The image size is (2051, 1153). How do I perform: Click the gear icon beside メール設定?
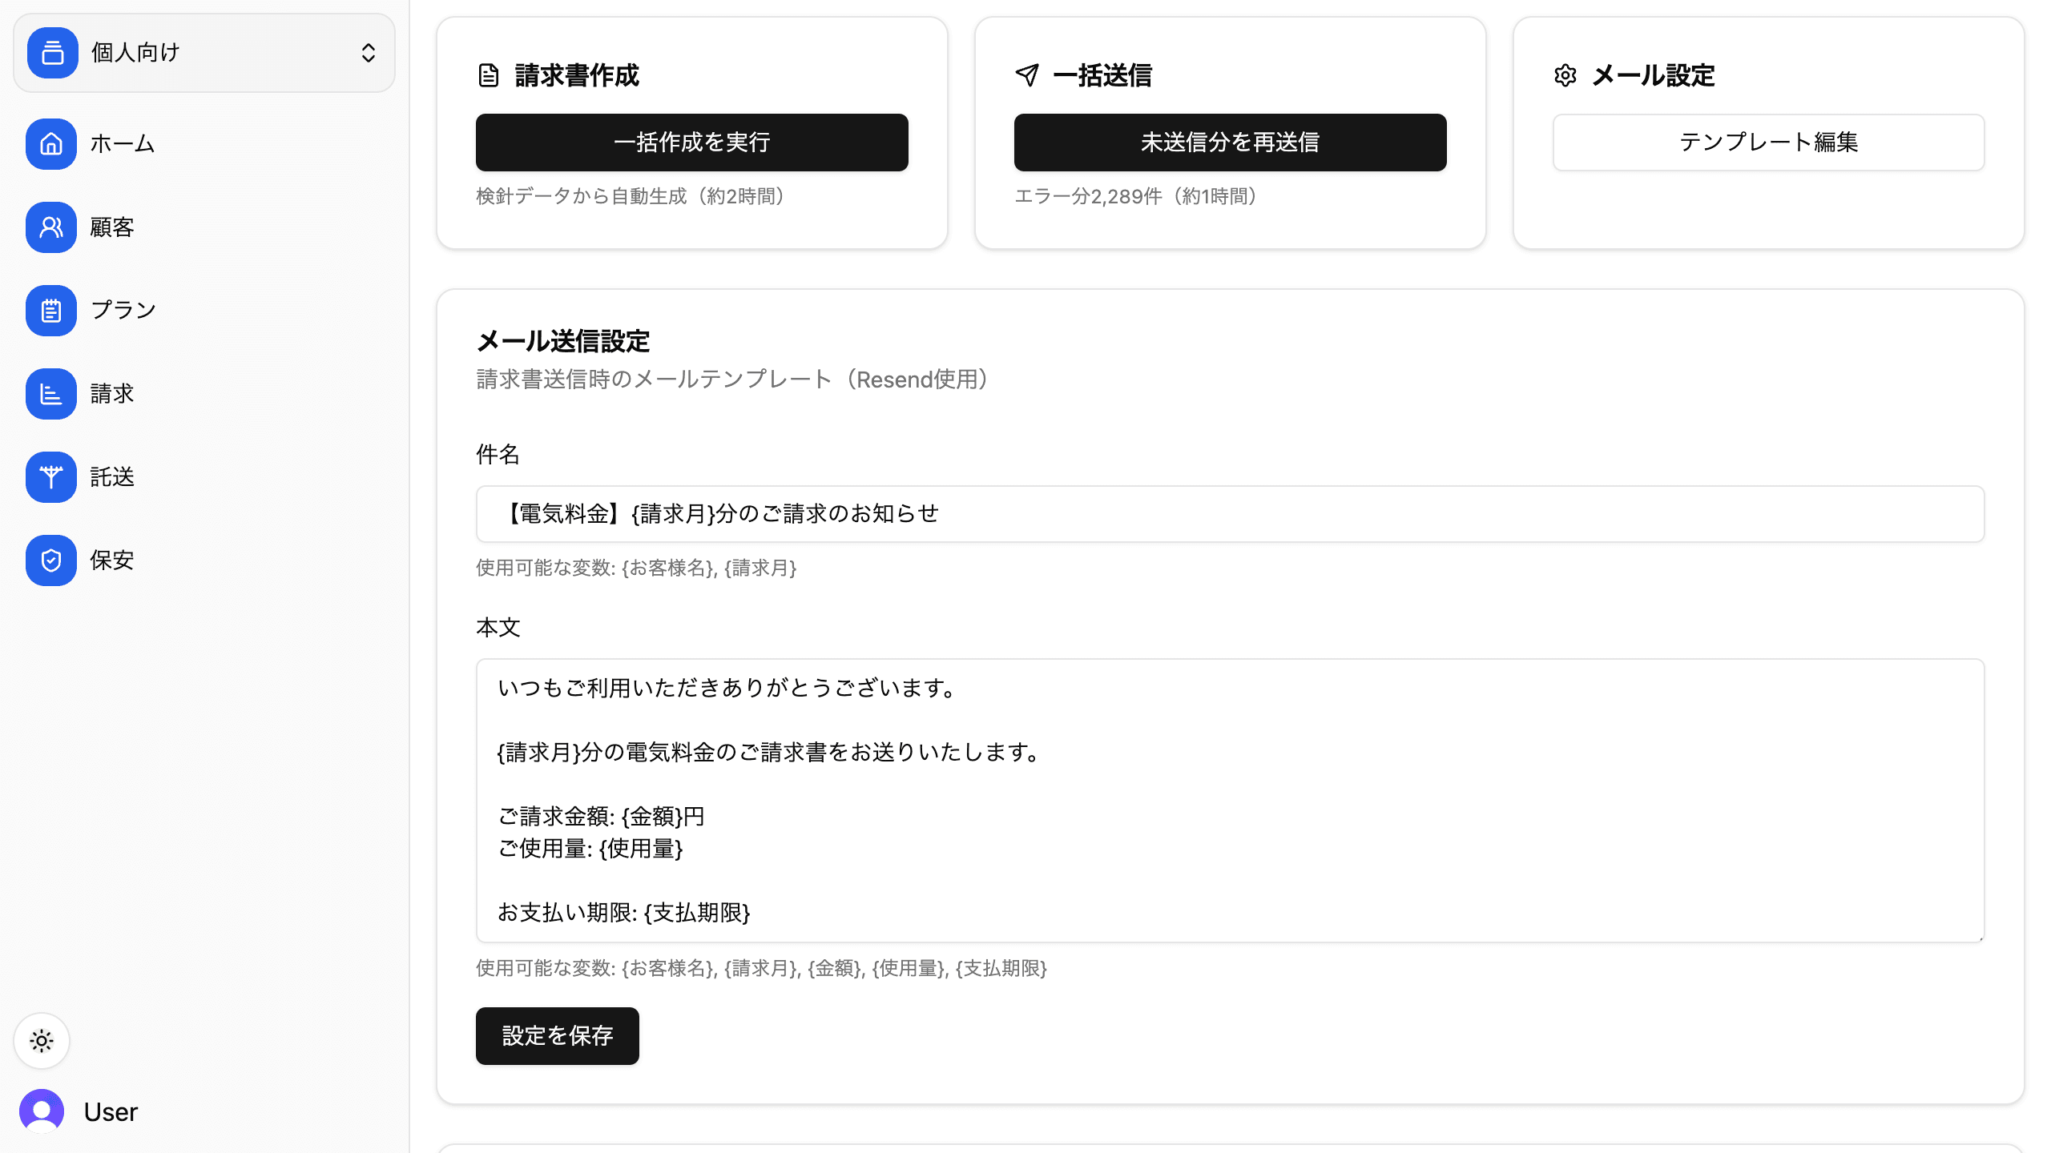tap(1565, 76)
